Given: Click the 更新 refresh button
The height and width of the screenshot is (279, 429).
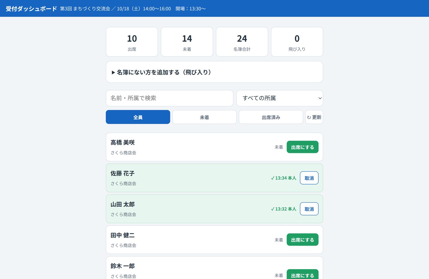Looking at the screenshot, I should coord(314,117).
